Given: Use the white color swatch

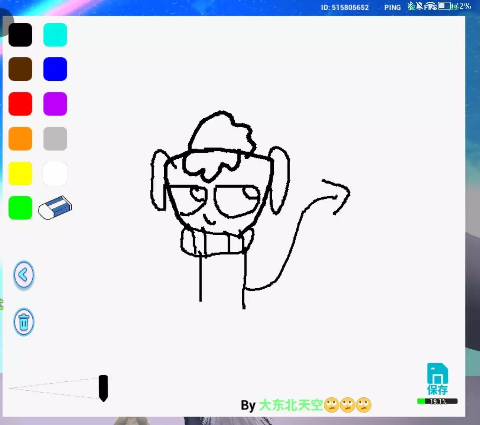Looking at the screenshot, I should click(x=55, y=173).
